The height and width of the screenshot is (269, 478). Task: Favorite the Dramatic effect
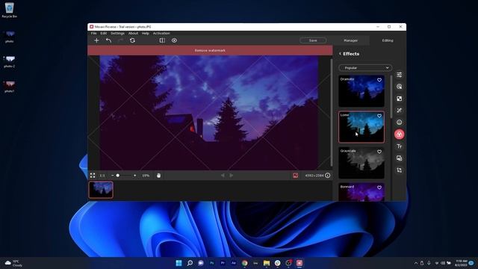(x=379, y=80)
